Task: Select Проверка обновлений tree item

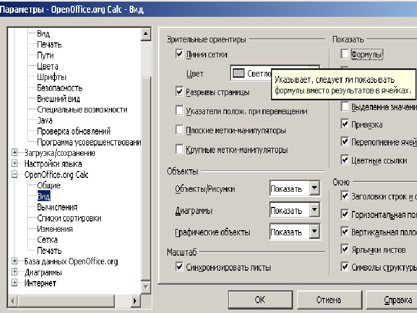Action: [x=74, y=131]
